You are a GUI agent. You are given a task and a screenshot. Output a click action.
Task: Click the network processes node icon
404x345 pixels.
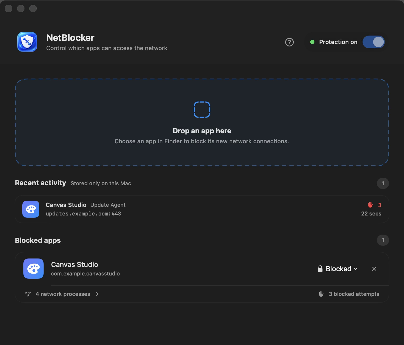28,294
